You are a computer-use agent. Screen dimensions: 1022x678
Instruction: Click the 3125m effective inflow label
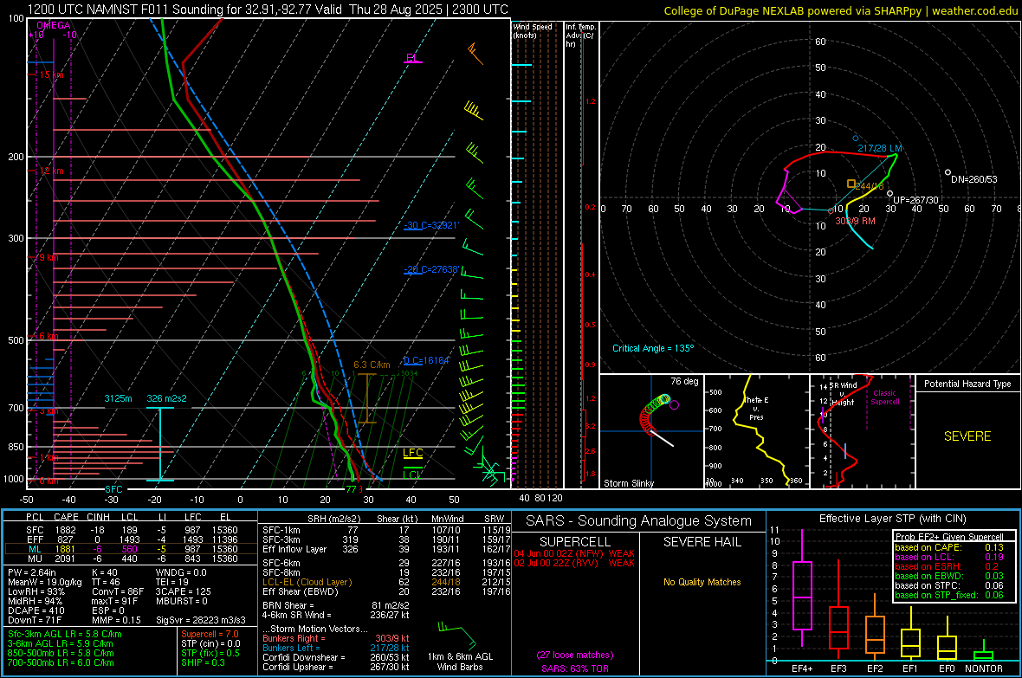(118, 398)
